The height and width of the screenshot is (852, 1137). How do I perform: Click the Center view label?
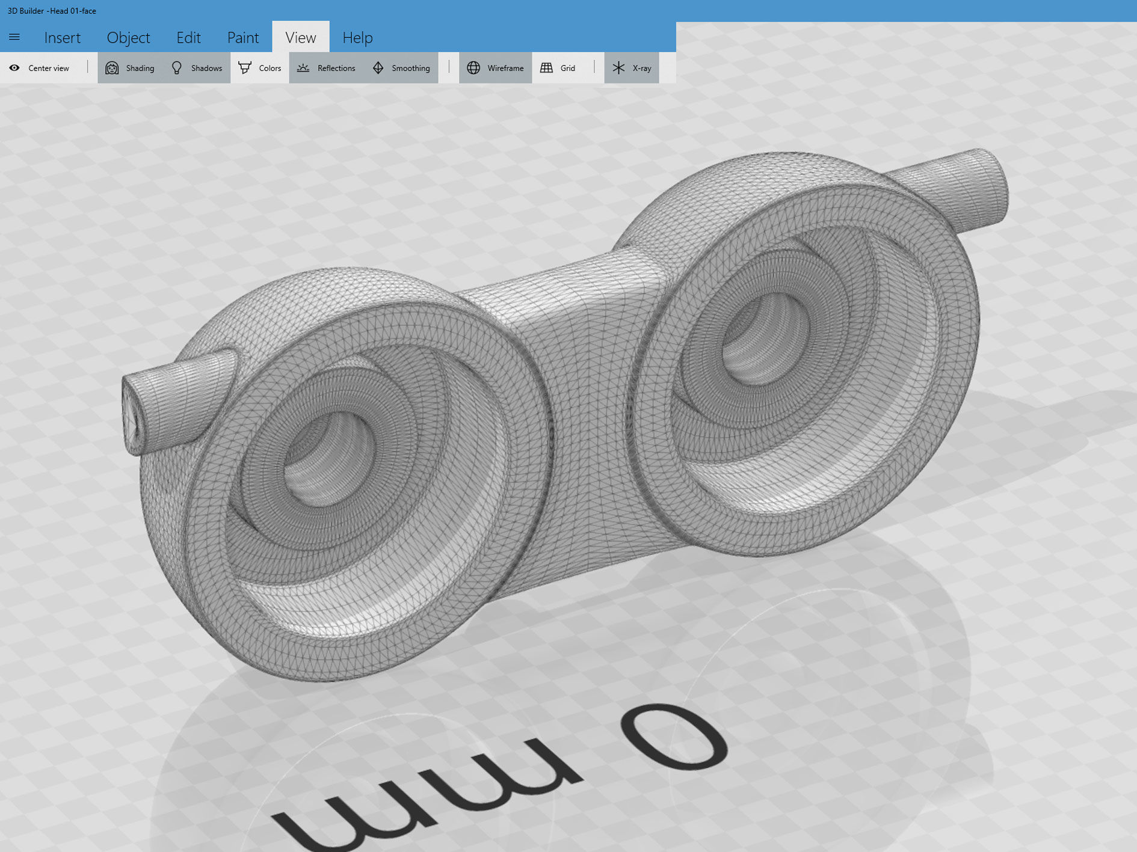(49, 68)
